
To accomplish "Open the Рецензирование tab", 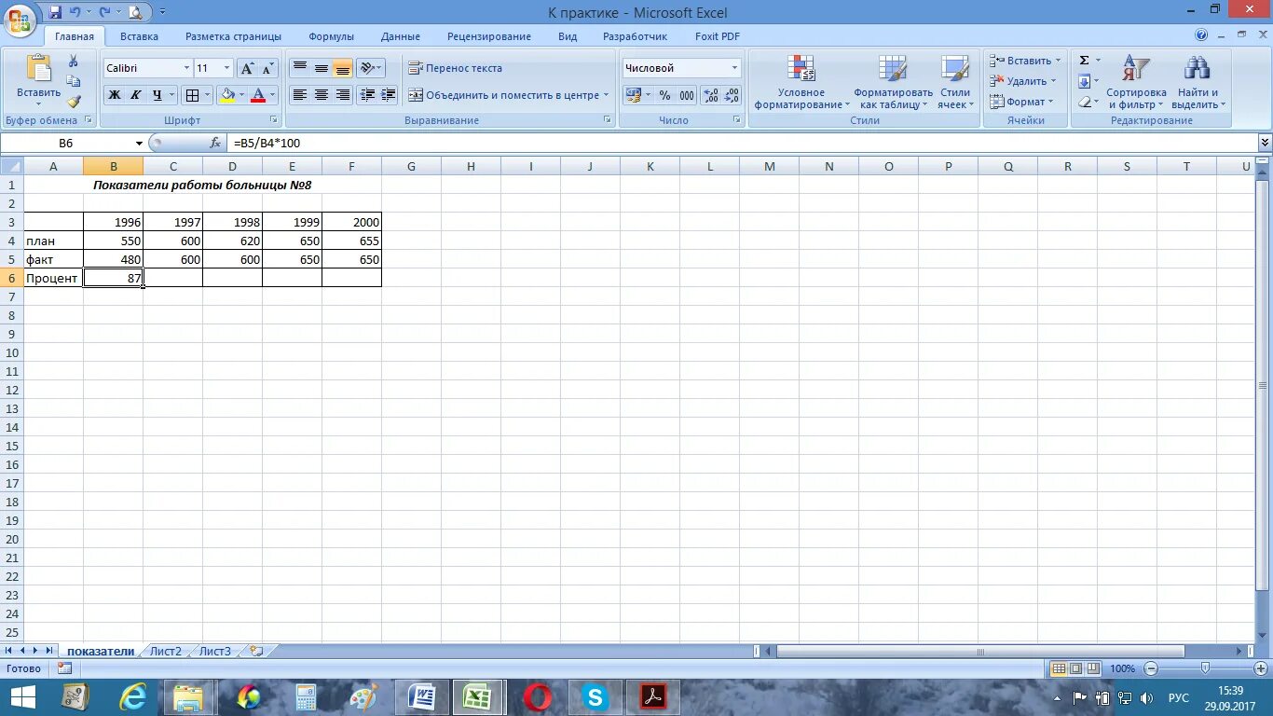I will click(488, 36).
